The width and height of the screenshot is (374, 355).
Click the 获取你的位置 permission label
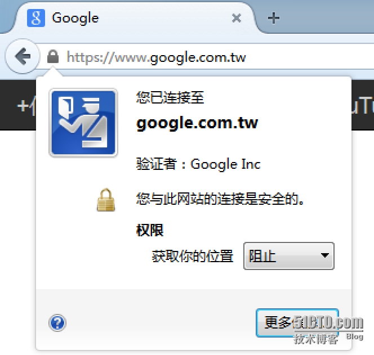pos(193,256)
